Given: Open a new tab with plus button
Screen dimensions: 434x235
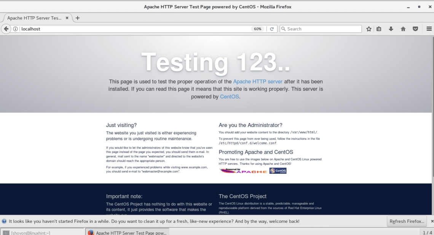Looking at the screenshot, I should (78, 18).
